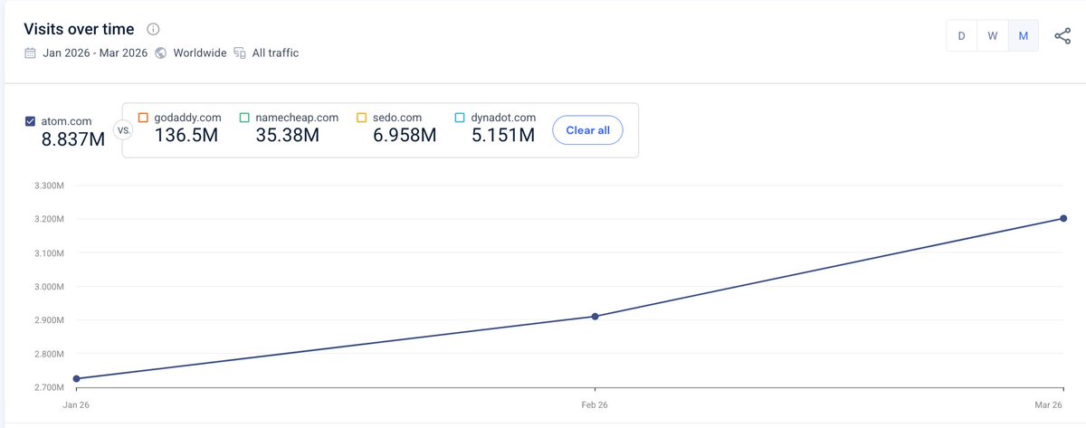
Task: Click the Mar 26 data point
Action: [x=1063, y=218]
